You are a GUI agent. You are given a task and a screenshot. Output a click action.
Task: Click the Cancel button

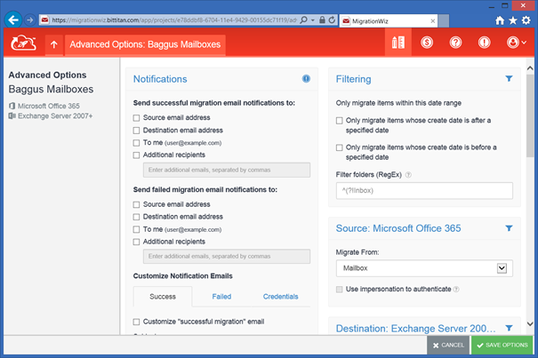[x=446, y=345]
